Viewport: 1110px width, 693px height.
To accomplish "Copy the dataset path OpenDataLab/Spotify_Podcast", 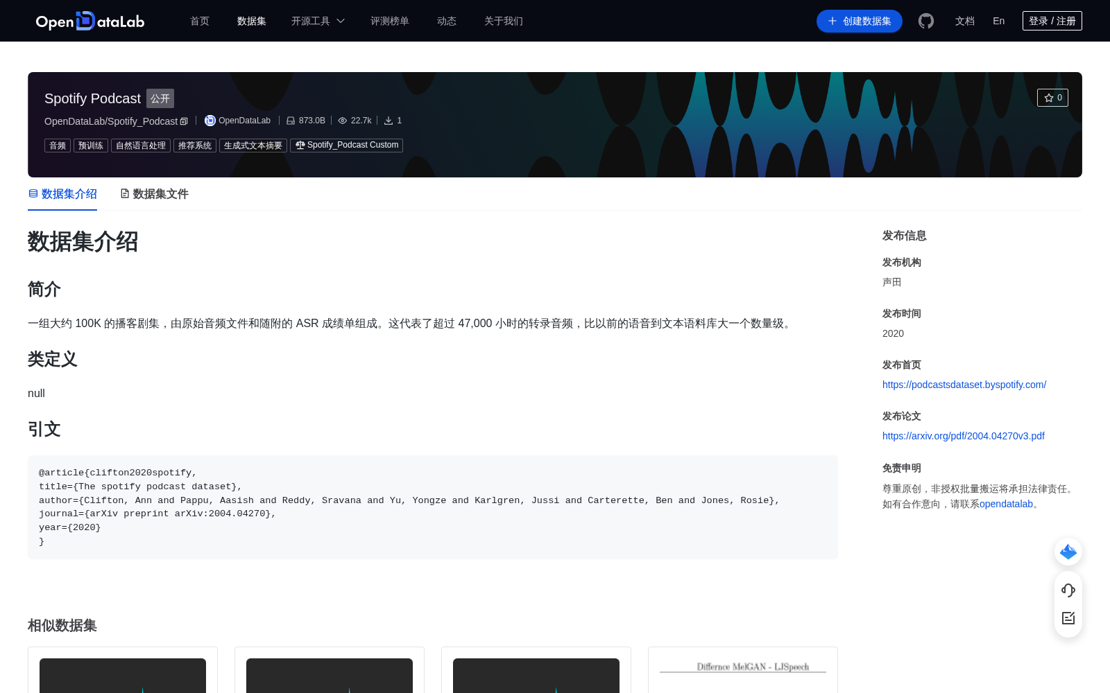I will 184,121.
